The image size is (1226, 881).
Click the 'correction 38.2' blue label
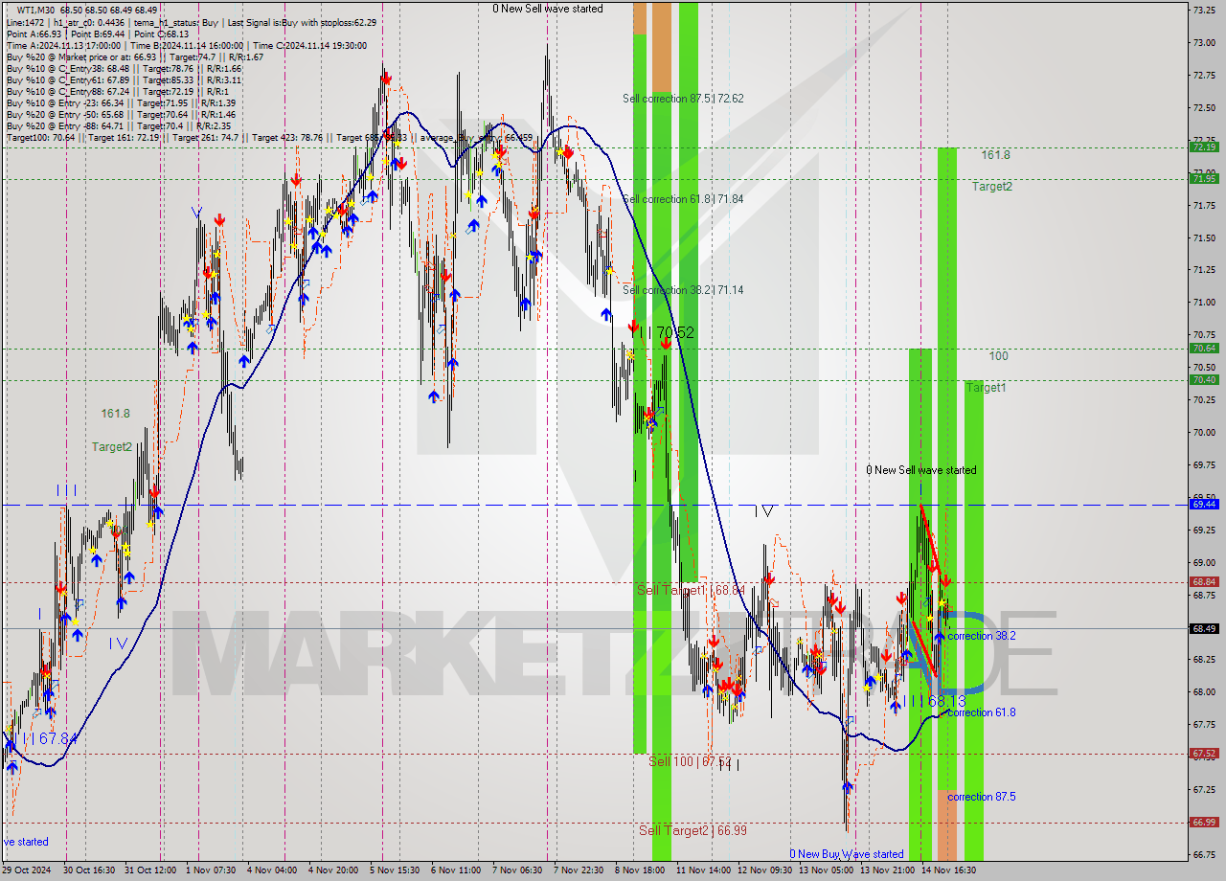click(982, 636)
